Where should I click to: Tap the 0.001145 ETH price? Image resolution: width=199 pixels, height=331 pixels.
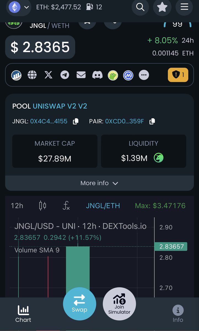click(173, 53)
